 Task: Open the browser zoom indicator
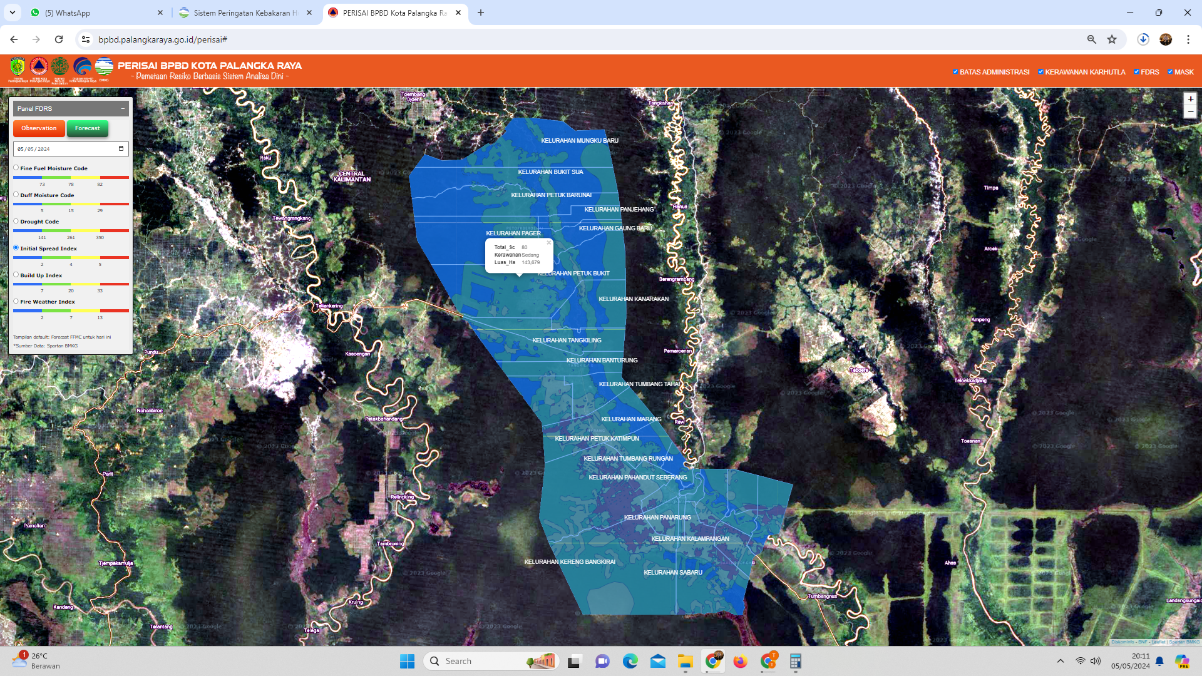(x=1091, y=39)
